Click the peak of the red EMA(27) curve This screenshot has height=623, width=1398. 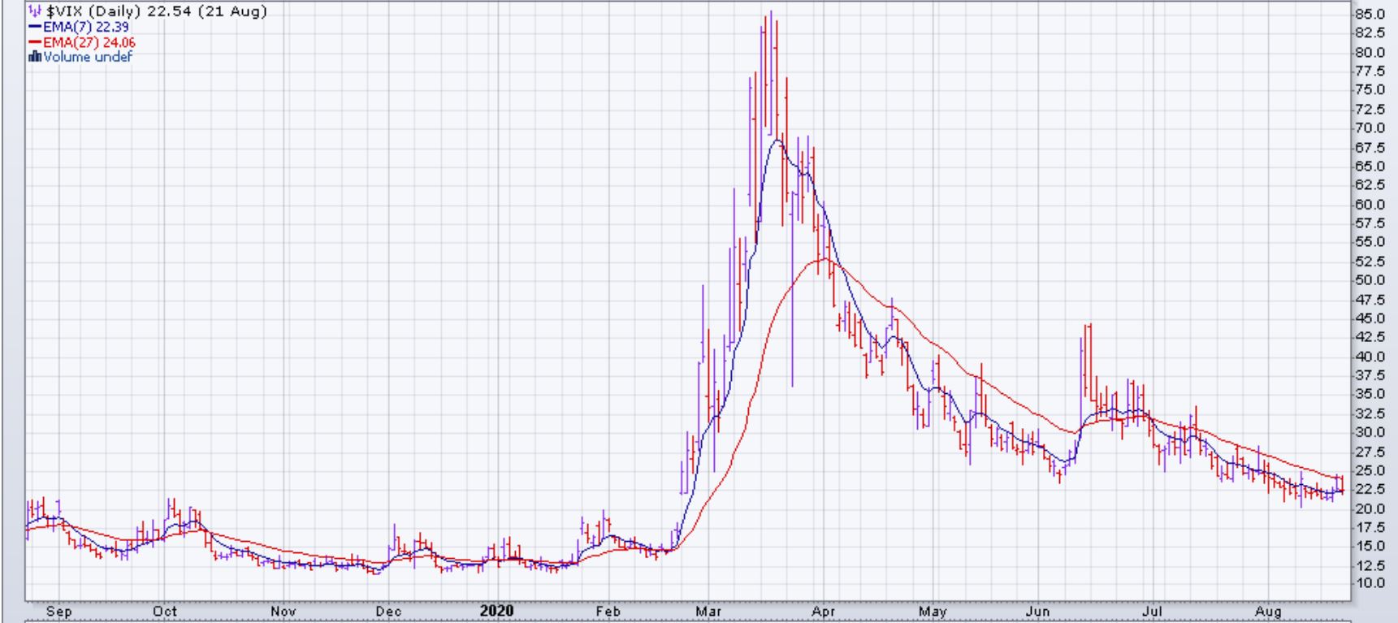(825, 259)
